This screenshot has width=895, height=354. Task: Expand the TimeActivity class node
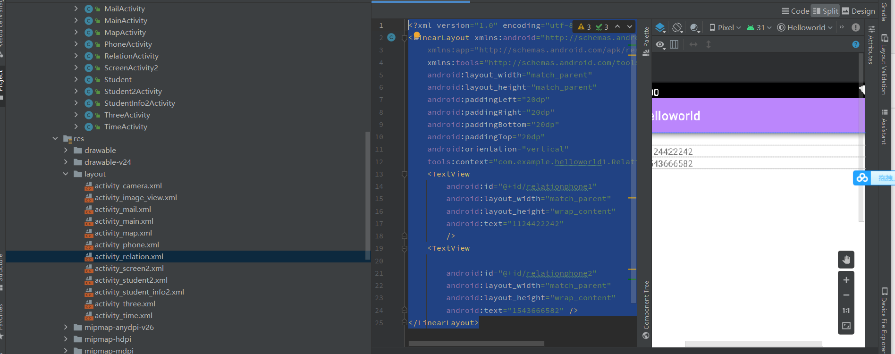[76, 127]
